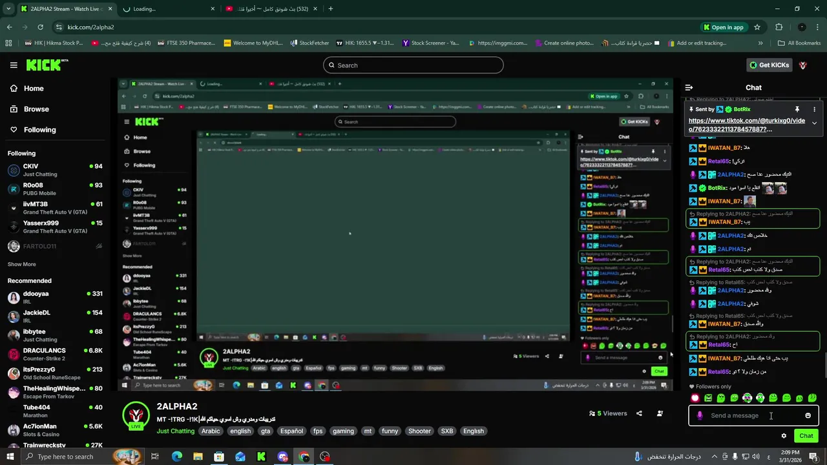Open JackieDL recommended channel
Viewport: 827px width, 465px height.
pos(55,316)
